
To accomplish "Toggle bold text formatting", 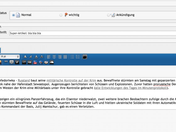I will click(x=25, y=57).
